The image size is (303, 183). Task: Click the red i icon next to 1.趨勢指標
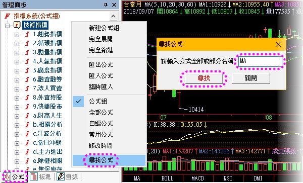[x=27, y=35]
